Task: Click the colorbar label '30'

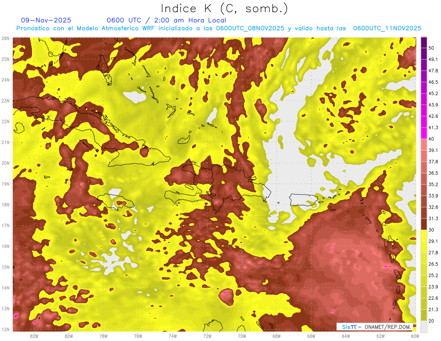Action: [x=432, y=230]
